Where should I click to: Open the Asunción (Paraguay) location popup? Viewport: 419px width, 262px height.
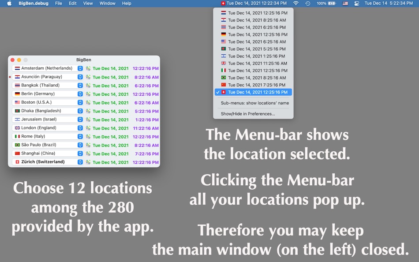point(48,77)
